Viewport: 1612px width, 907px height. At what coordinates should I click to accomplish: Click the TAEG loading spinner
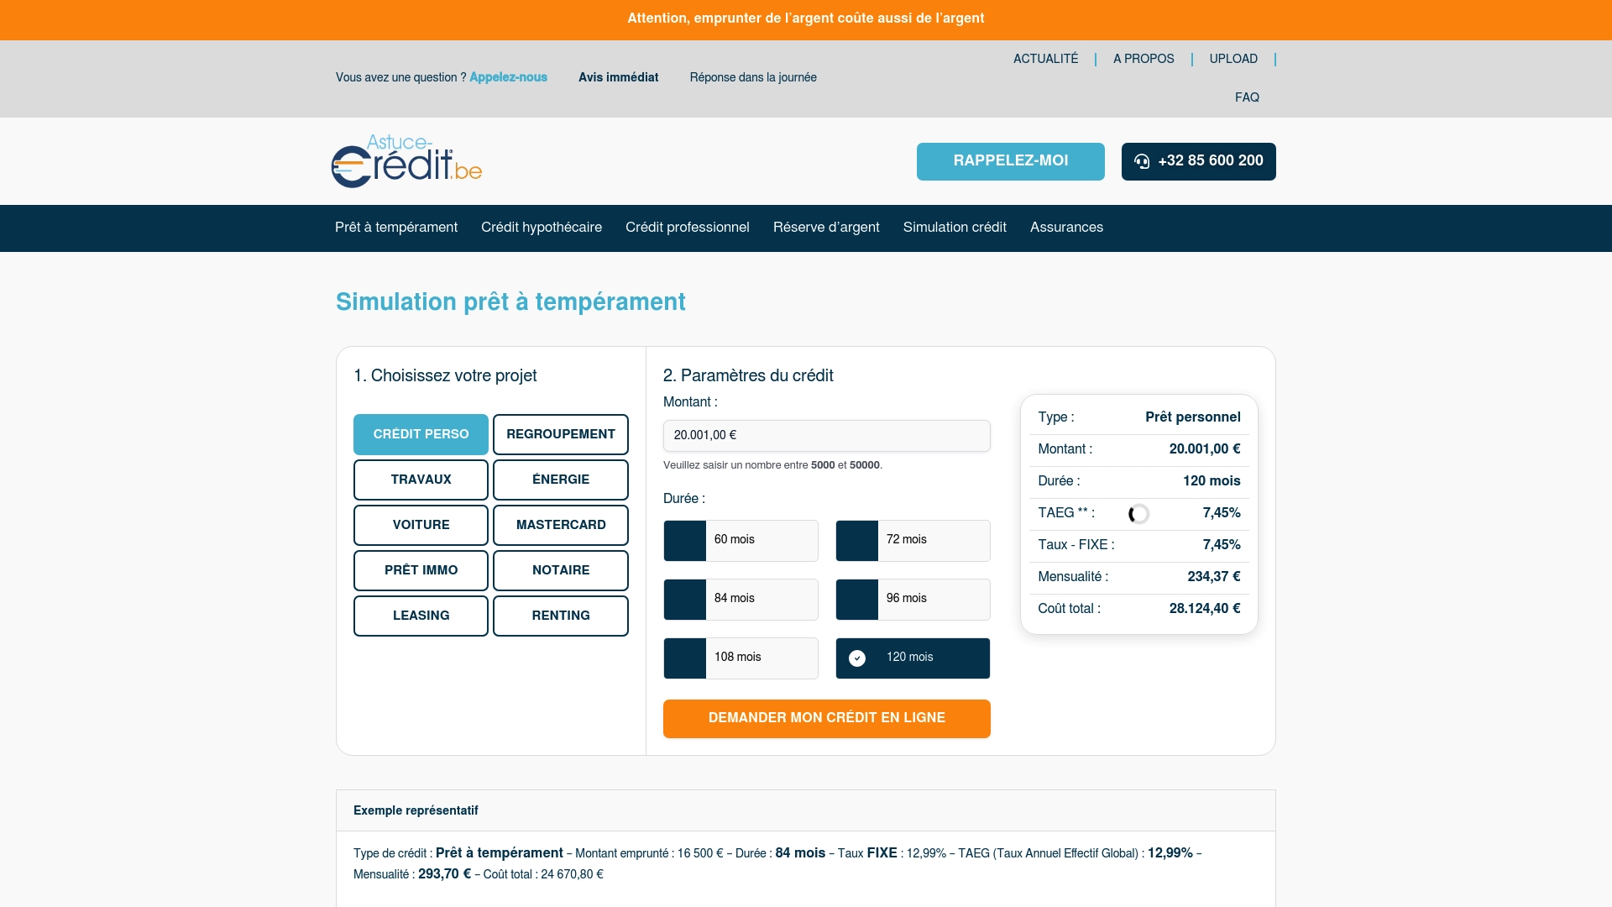click(x=1139, y=513)
